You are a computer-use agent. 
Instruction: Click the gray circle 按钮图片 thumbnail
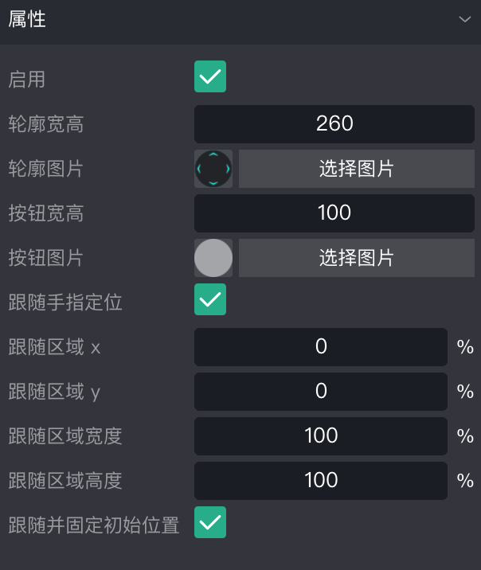pos(213,258)
